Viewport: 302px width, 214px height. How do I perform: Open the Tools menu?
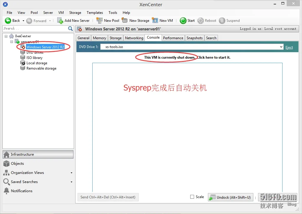pyautogui.click(x=113, y=13)
